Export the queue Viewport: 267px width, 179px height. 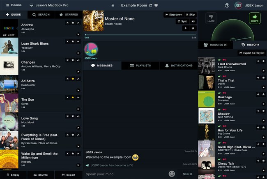click(x=69, y=175)
